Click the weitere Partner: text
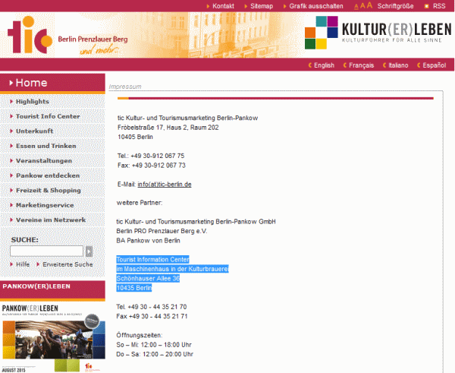 coord(140,203)
